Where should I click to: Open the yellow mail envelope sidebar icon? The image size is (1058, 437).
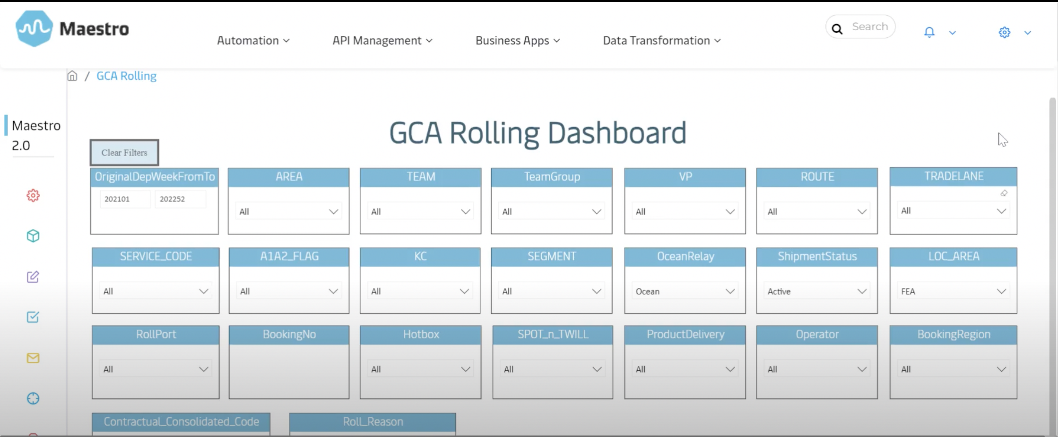click(x=33, y=358)
